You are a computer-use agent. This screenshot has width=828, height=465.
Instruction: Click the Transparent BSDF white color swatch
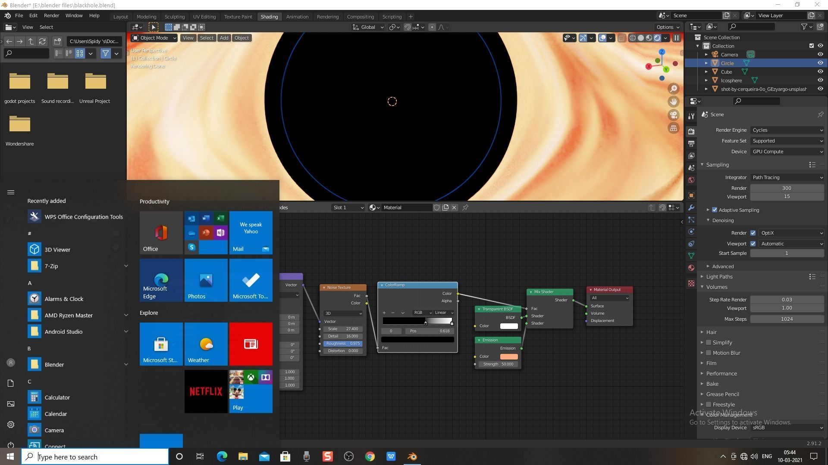pos(509,326)
